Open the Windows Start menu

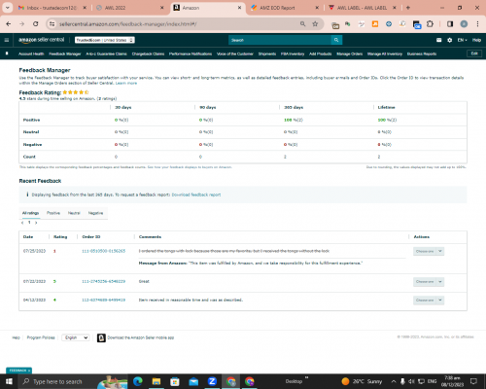pyautogui.click(x=9, y=381)
